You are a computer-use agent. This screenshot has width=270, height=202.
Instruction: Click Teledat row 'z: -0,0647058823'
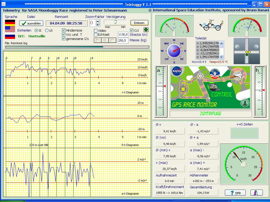208,50
